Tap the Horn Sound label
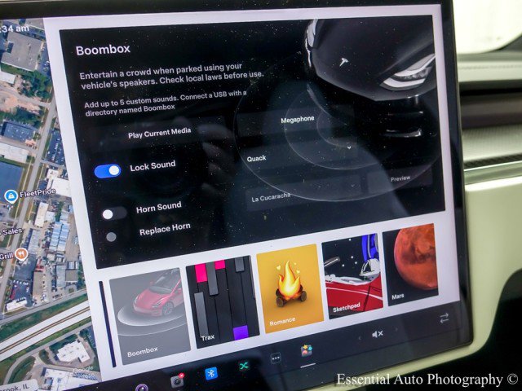This screenshot has width=522, height=391. coord(159,207)
